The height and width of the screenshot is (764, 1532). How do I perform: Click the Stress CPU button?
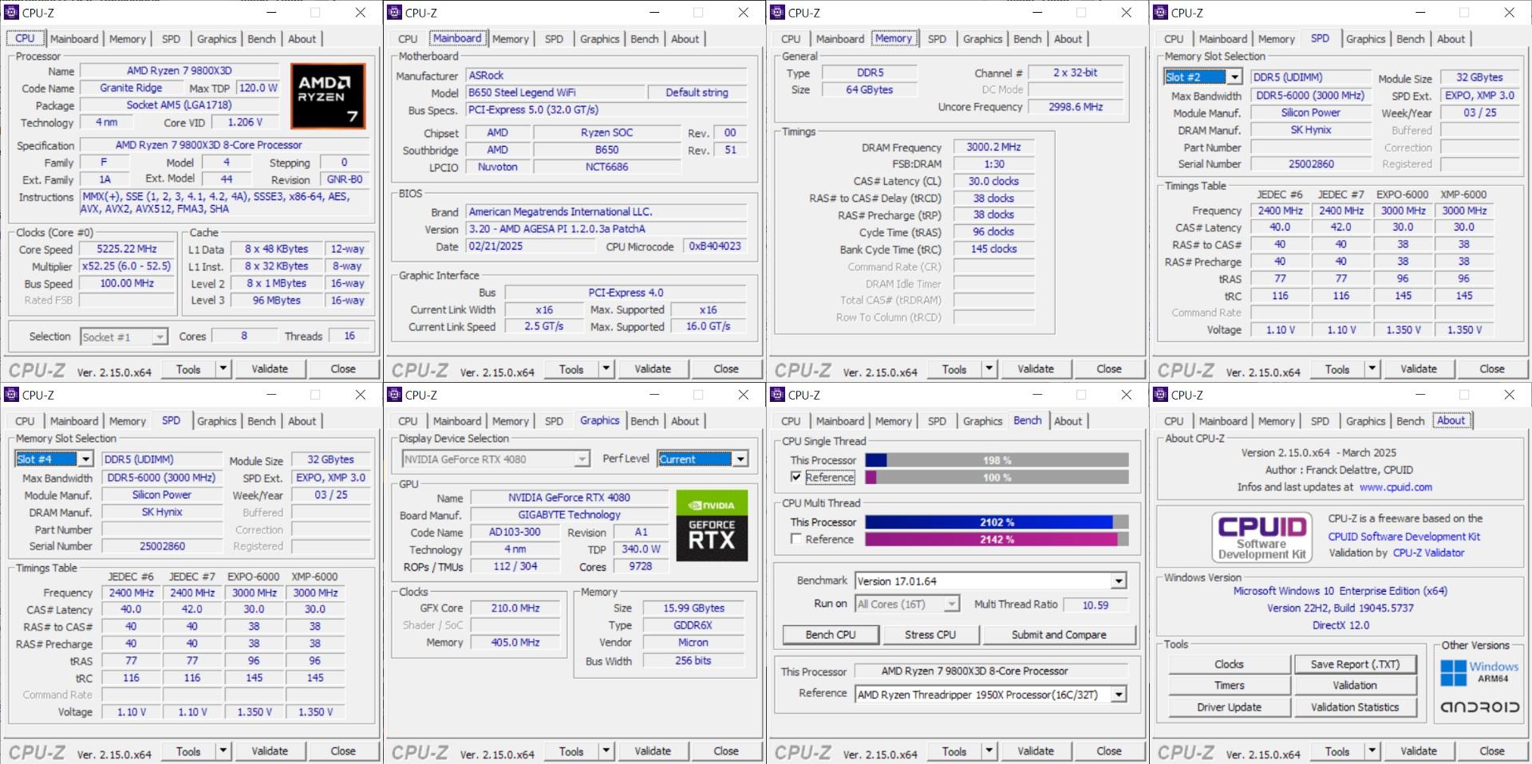tap(930, 634)
